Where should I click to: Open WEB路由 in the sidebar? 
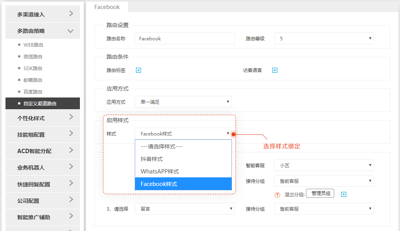33,45
